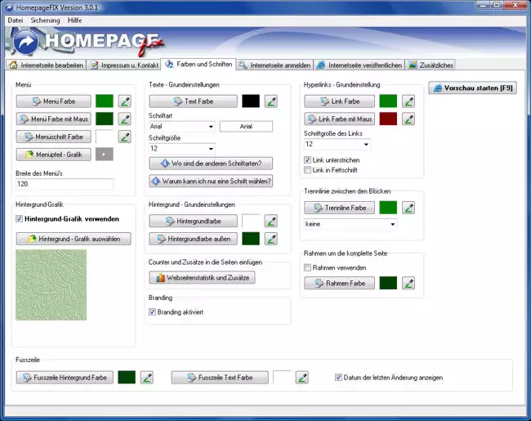Image resolution: width=531 pixels, height=421 pixels.
Task: Click Warum kann ich nur eine Schrift wählen
Action: (211, 181)
